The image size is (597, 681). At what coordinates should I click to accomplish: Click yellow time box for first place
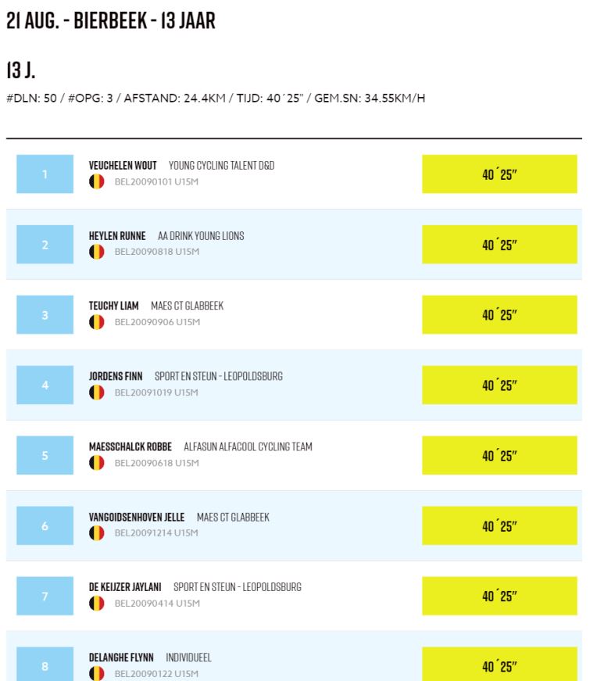tap(499, 174)
